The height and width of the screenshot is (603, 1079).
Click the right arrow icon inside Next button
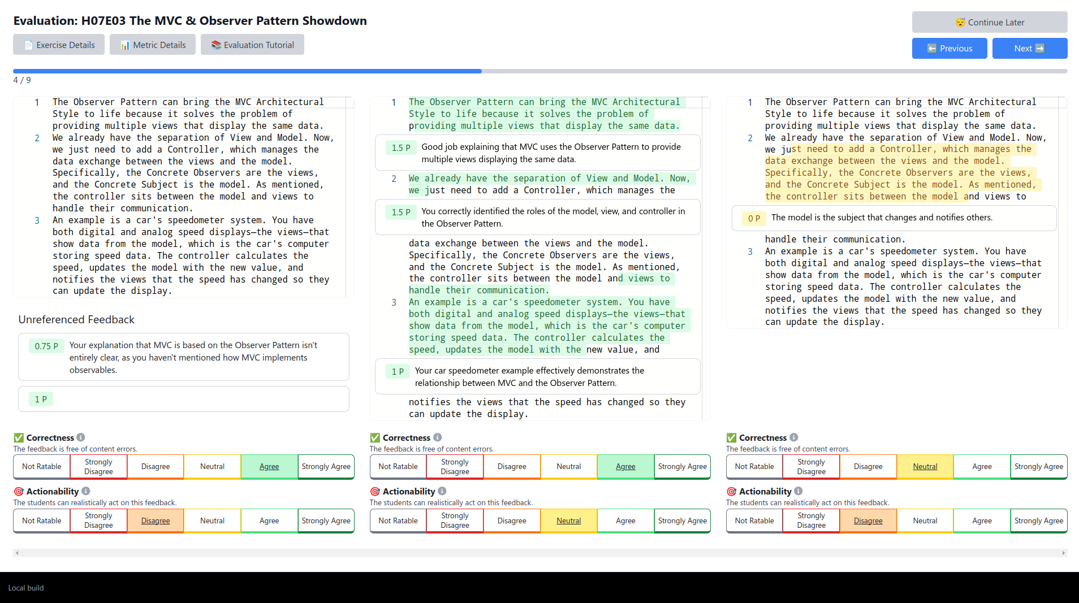pos(1041,48)
